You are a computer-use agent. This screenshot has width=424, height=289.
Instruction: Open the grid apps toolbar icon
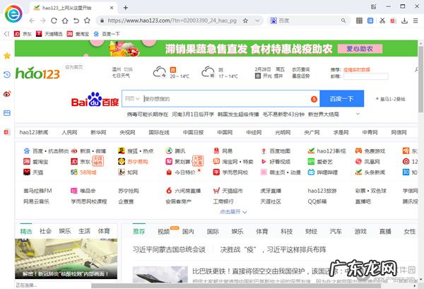[359, 20]
